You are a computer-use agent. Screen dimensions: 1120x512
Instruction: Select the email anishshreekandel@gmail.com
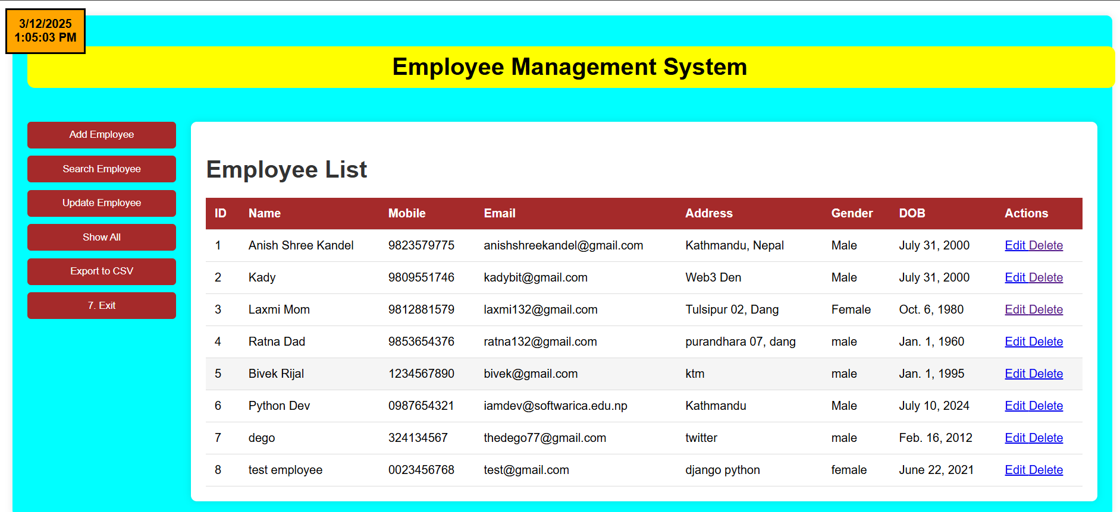click(563, 245)
